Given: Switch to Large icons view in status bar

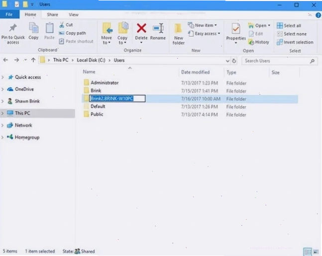Looking at the screenshot, I should tap(316, 252).
